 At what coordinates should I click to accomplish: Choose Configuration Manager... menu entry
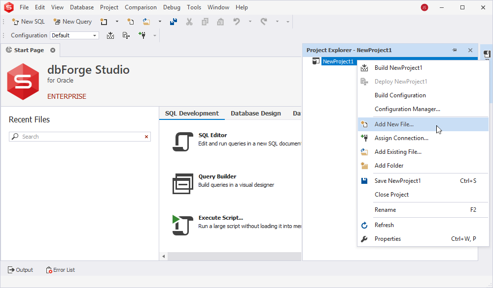tap(423, 109)
